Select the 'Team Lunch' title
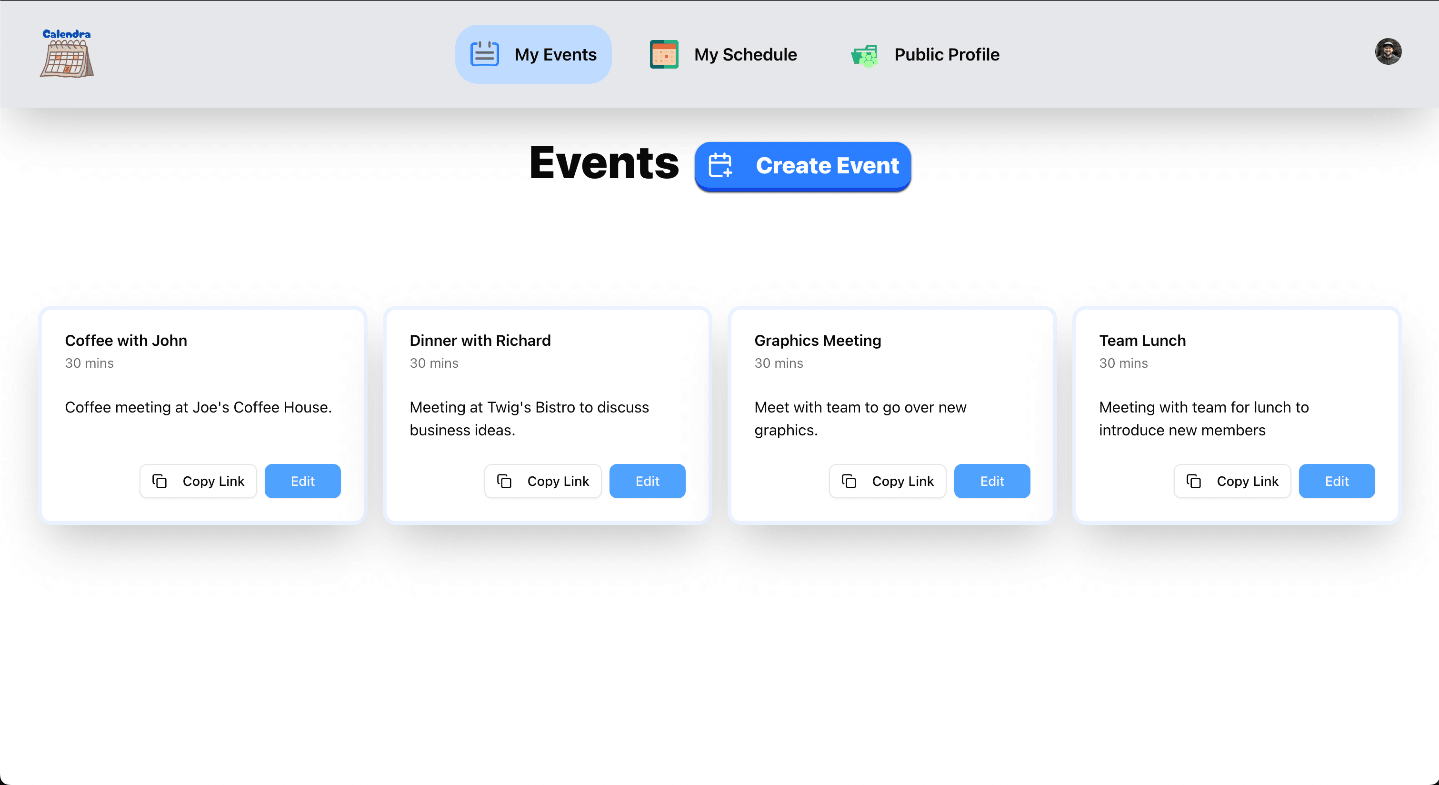This screenshot has height=785, width=1439. [x=1142, y=340]
